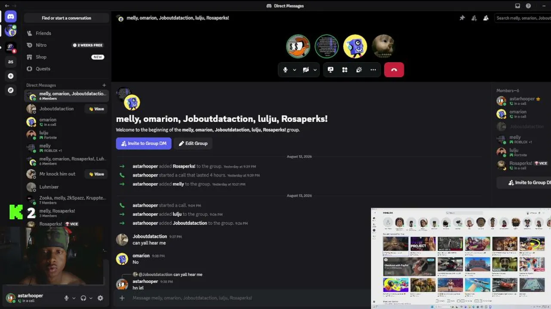Disconnect from call with red button
Viewport: 551px width, 309px height.
tap(394, 70)
